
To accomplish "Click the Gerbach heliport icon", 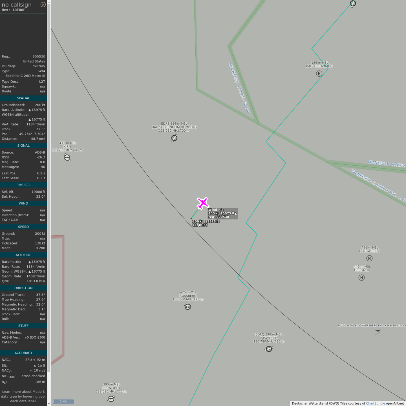I will click(x=361, y=278).
